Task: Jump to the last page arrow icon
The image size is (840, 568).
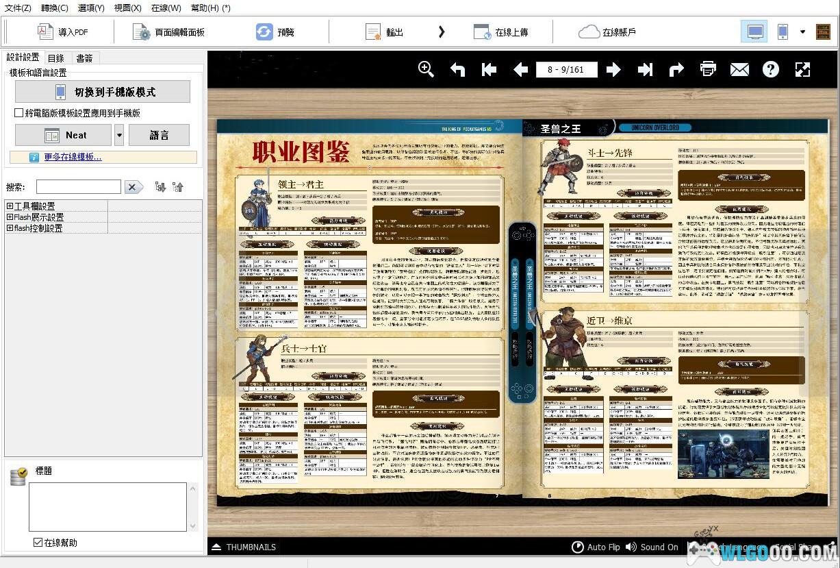Action: [x=645, y=69]
